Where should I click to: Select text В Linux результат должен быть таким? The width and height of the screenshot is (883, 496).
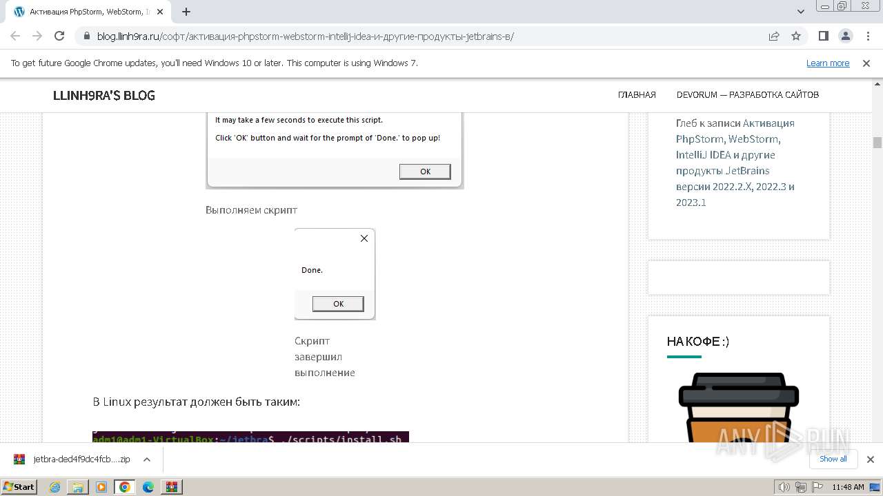pyautogui.click(x=197, y=402)
